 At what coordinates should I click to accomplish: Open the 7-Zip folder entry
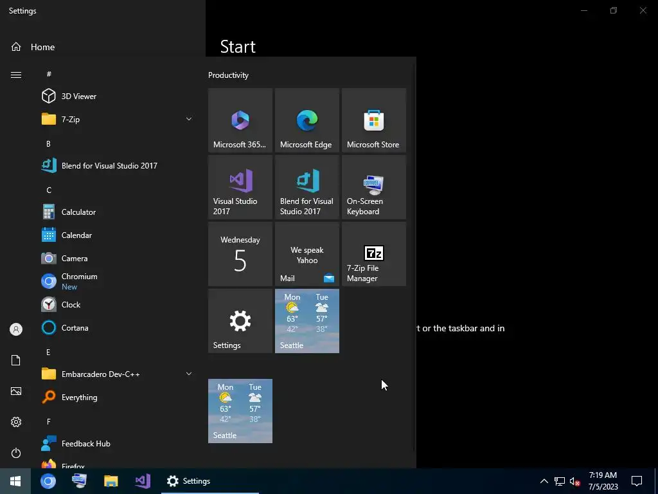[118, 119]
